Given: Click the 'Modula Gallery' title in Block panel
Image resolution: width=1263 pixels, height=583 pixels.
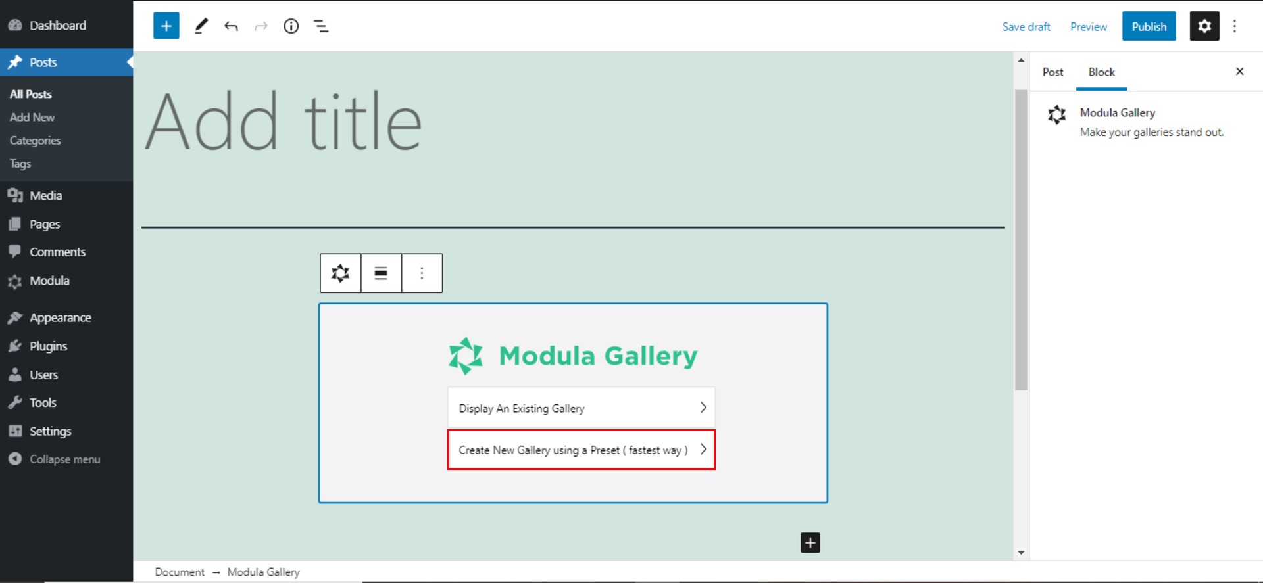Looking at the screenshot, I should click(1118, 112).
